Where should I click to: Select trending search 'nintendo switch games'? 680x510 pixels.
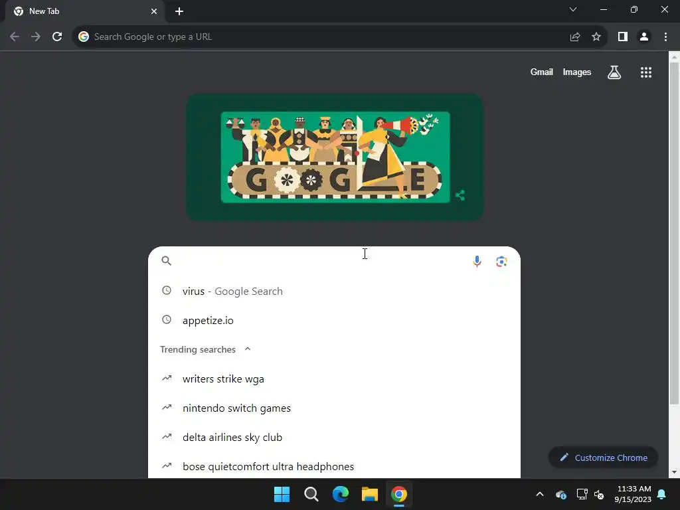coord(334,408)
